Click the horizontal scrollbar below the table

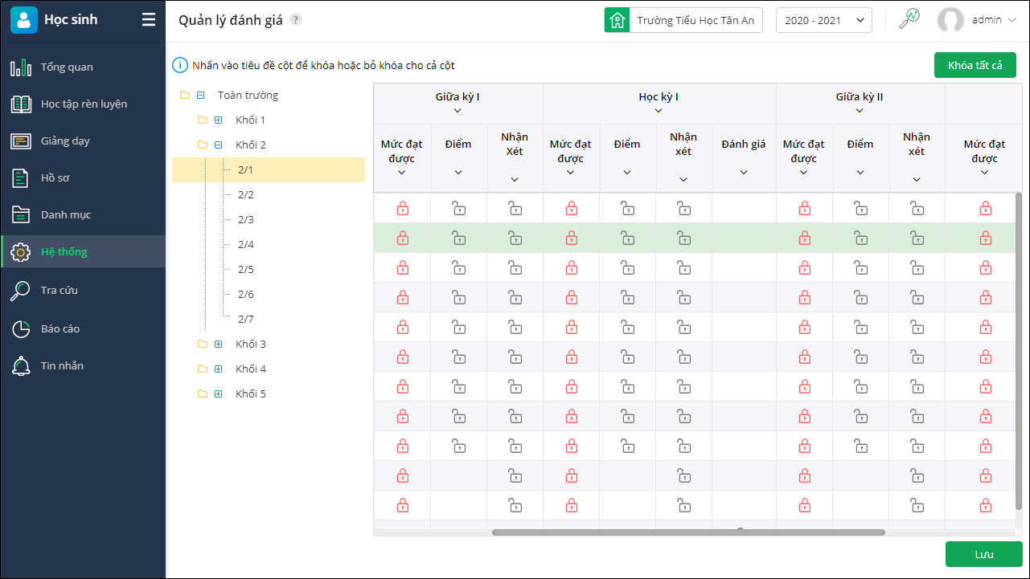pos(688,532)
